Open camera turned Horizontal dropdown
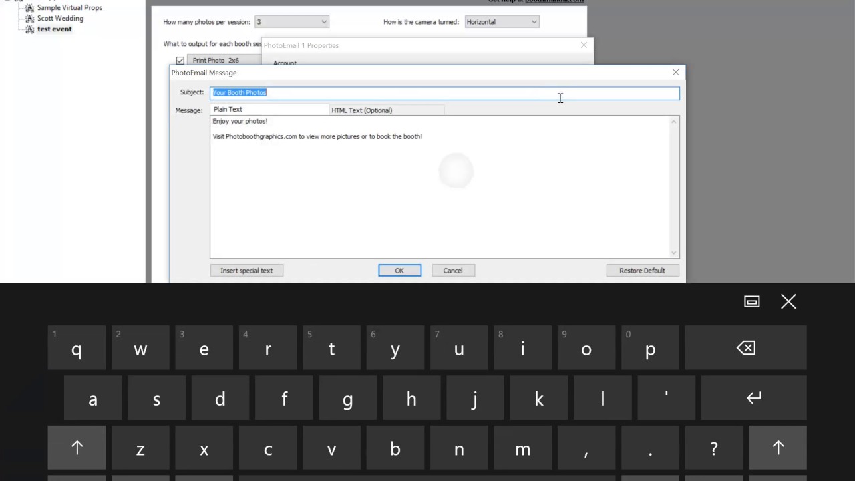Screen dimensions: 855x481 (x=502, y=22)
